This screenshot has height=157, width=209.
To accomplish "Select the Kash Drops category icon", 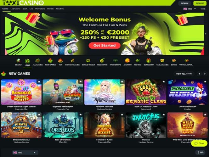I will pos(115,62).
